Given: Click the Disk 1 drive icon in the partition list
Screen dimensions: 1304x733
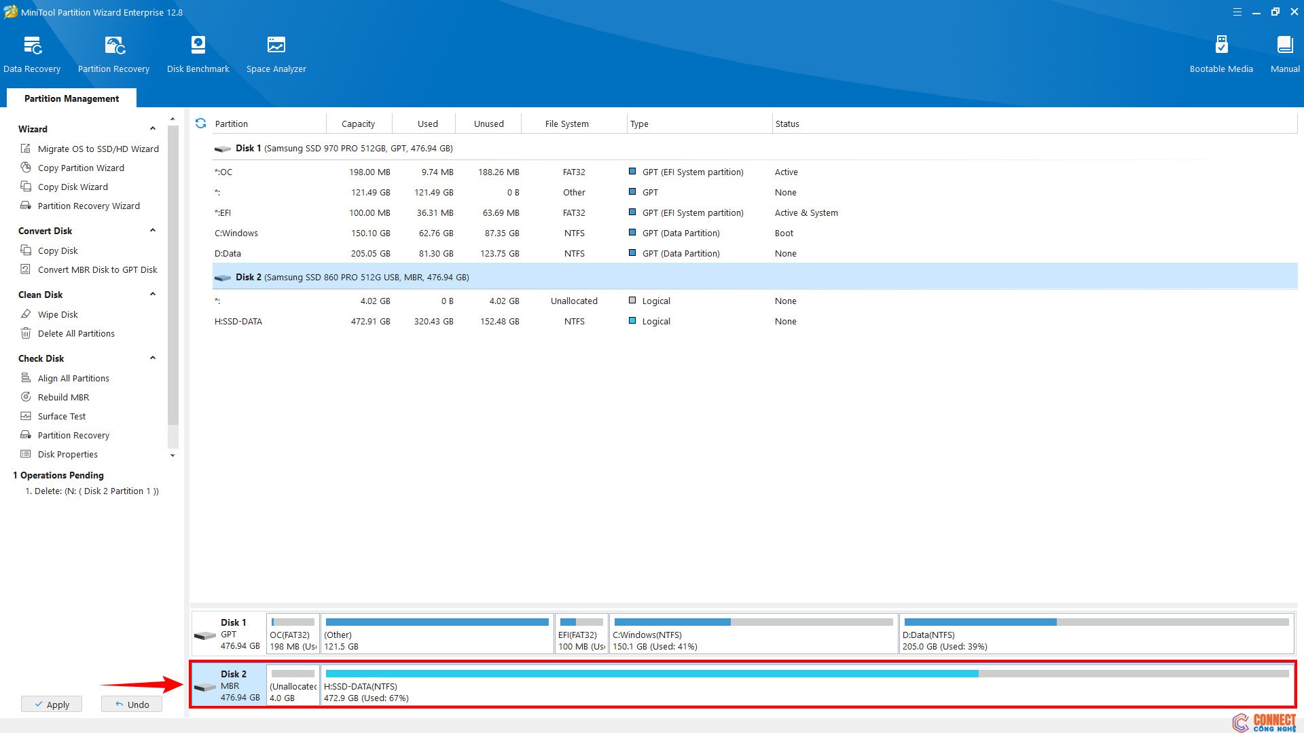Looking at the screenshot, I should click(223, 149).
